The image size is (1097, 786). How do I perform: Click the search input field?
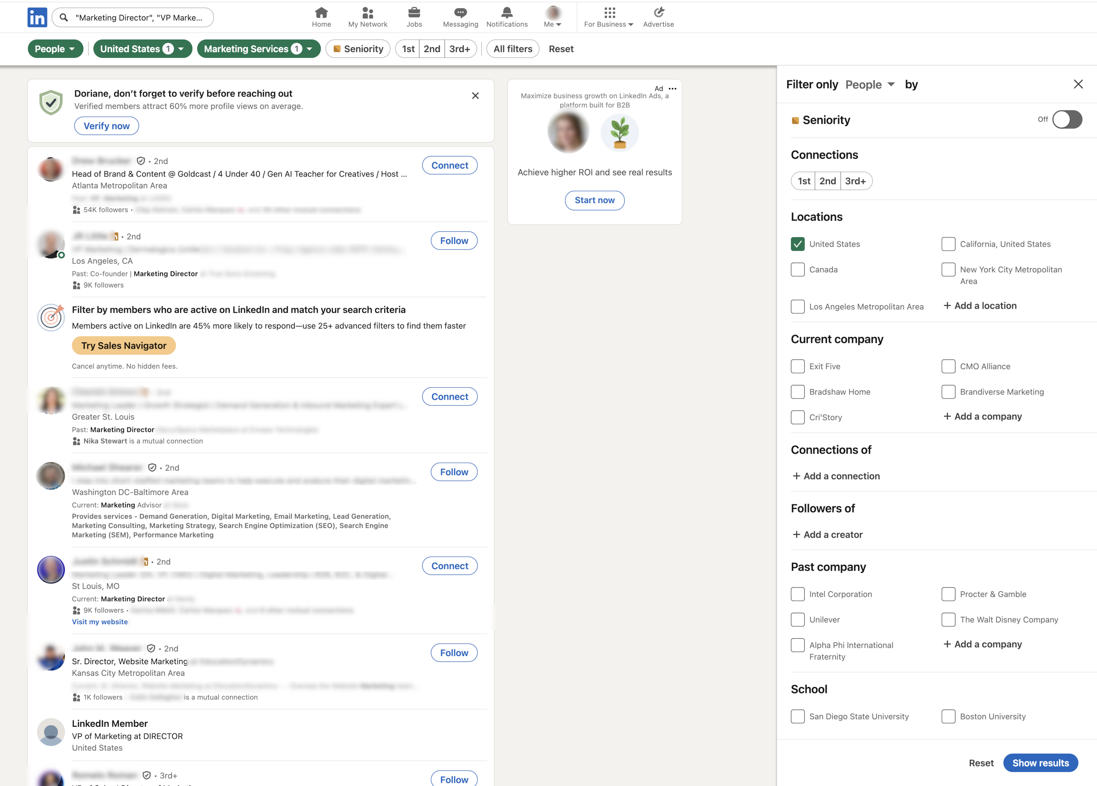pyautogui.click(x=139, y=17)
